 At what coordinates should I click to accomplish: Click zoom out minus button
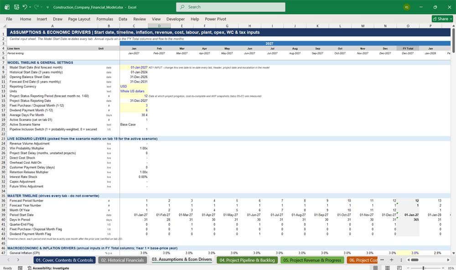(408, 268)
